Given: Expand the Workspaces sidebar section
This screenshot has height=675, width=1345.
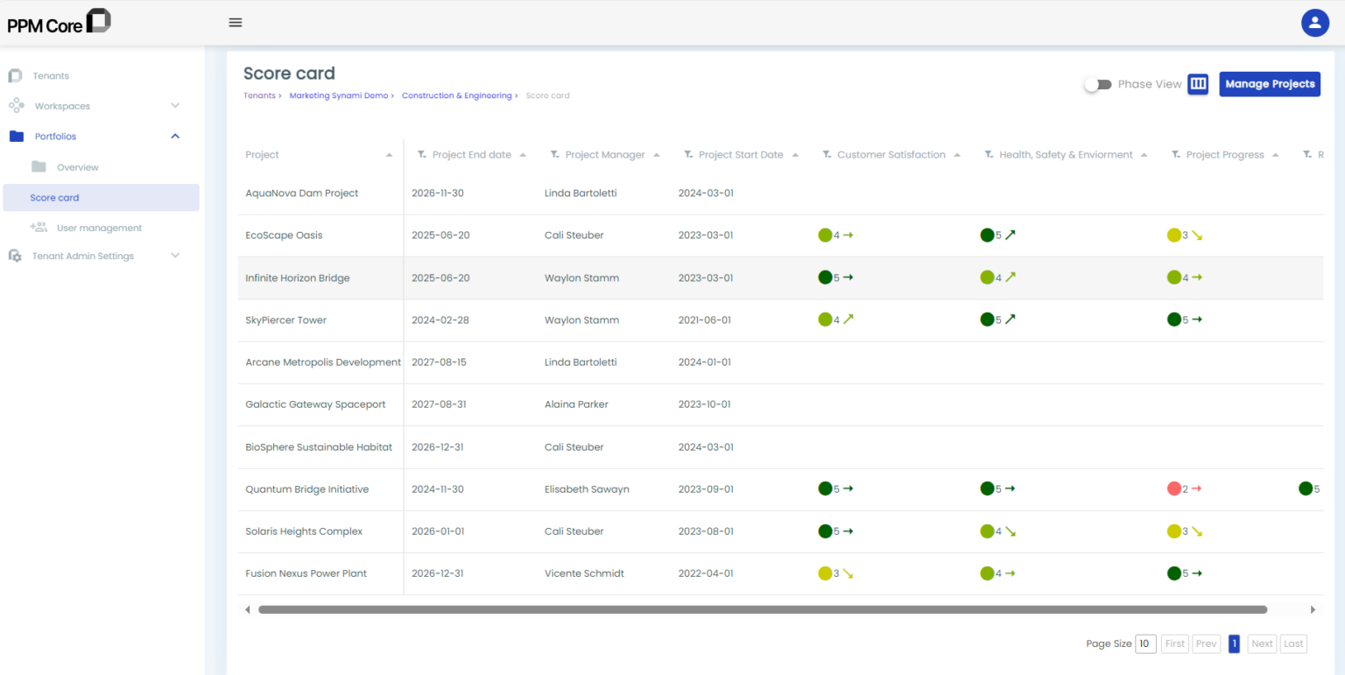Looking at the screenshot, I should tap(175, 106).
